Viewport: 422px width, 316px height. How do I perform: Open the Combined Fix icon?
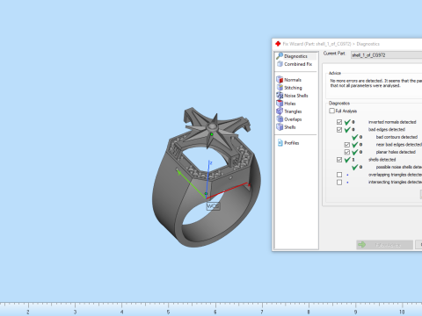click(x=280, y=64)
